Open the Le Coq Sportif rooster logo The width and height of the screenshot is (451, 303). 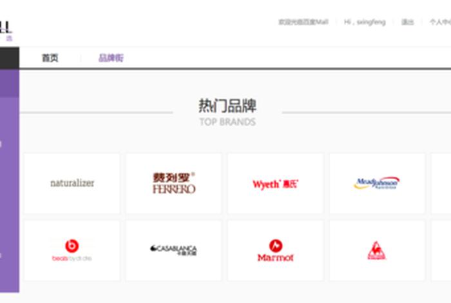point(377,250)
